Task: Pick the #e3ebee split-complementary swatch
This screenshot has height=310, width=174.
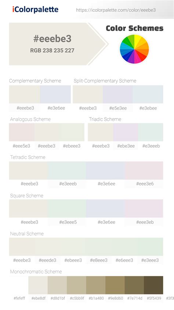Action: pyautogui.click(x=148, y=94)
